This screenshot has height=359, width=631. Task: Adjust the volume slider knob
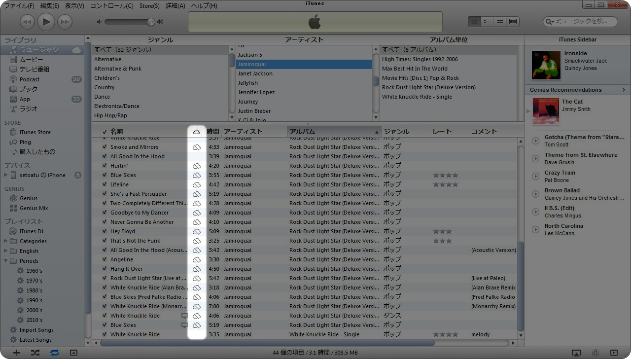[x=151, y=22]
